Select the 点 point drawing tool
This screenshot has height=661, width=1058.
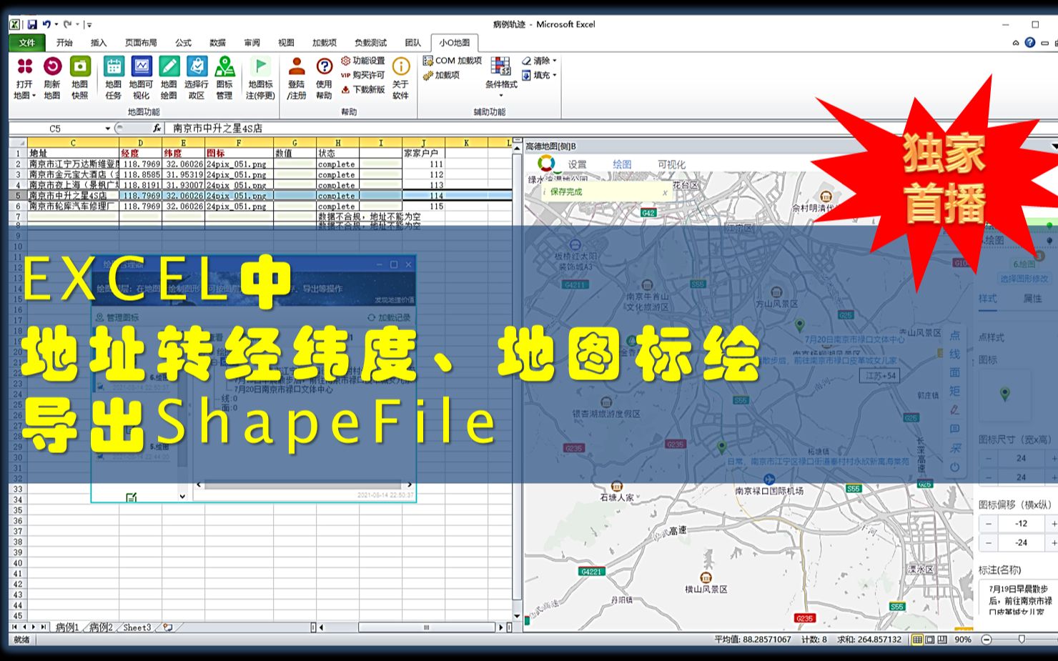[x=954, y=335]
